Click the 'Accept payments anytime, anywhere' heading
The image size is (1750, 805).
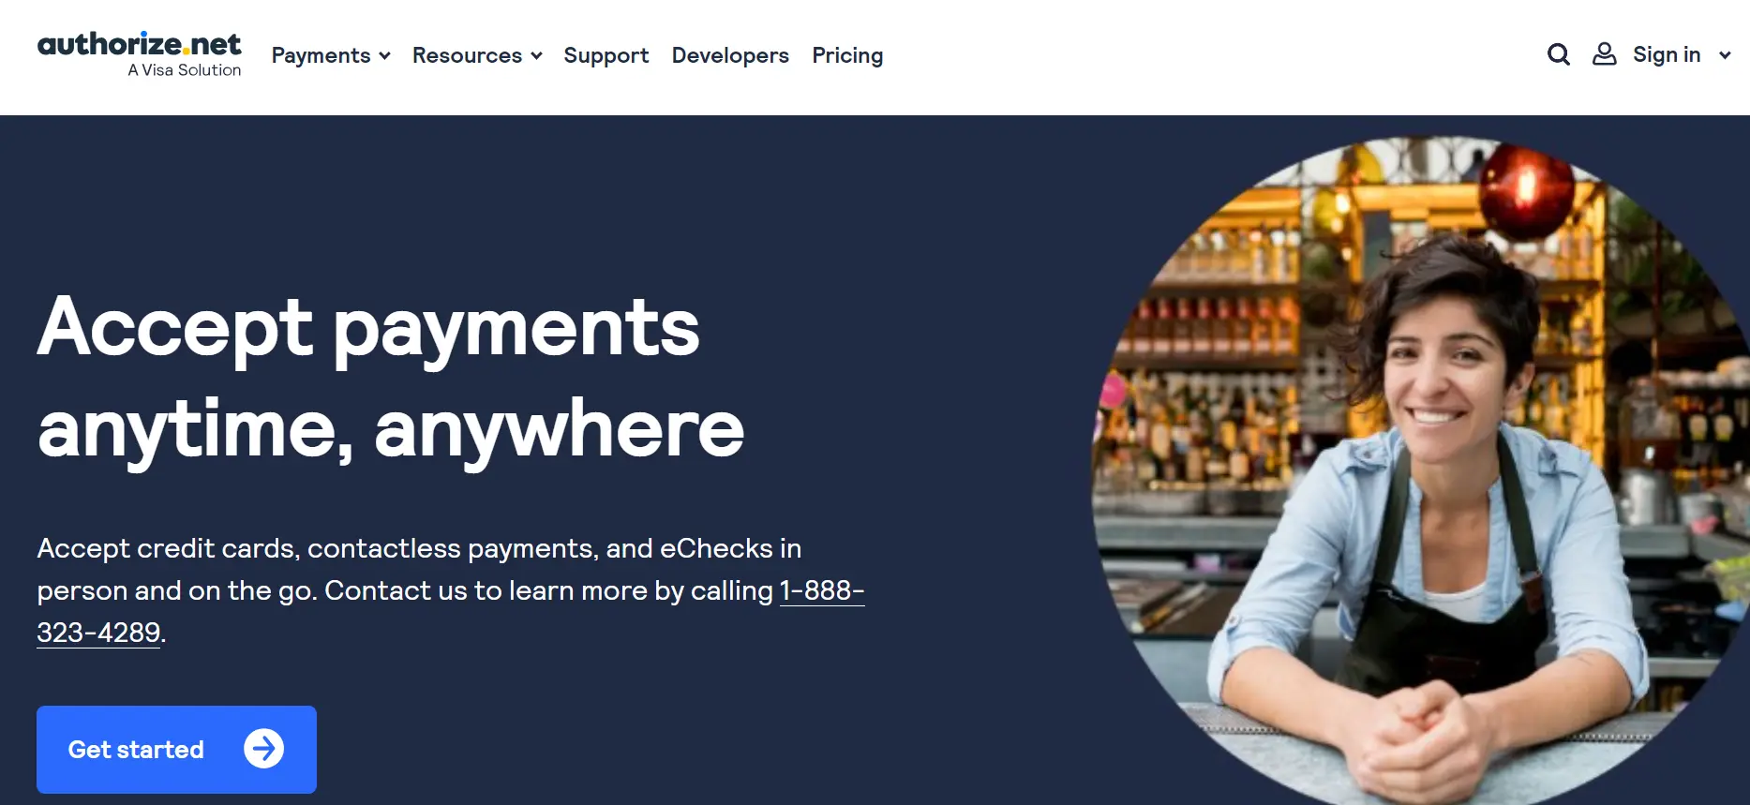391,377
